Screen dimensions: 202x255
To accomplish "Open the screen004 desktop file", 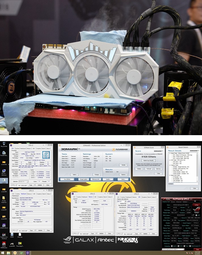I will coord(4,217).
